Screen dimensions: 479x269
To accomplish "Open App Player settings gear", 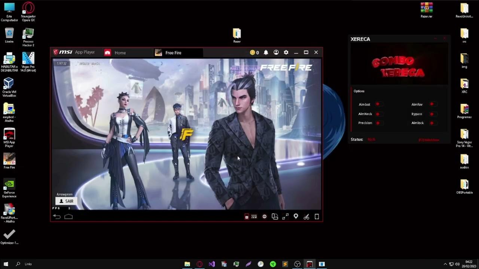I will [x=286, y=53].
